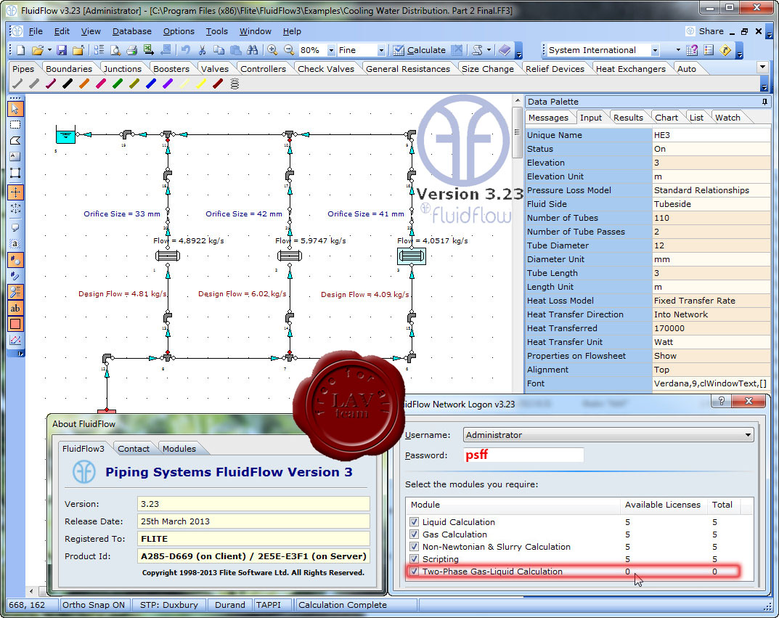Open the System International units dropdown

(655, 50)
